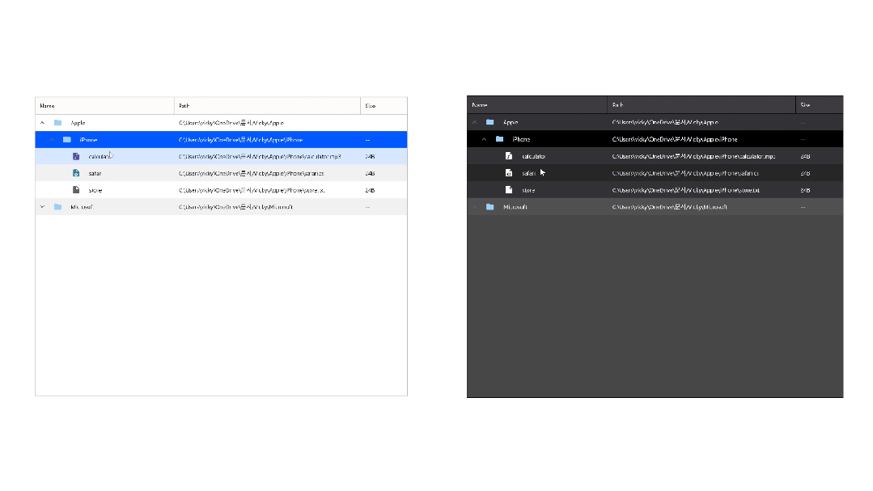Sort by the Size column header in the light grid
This screenshot has height=491, width=873.
(384, 106)
